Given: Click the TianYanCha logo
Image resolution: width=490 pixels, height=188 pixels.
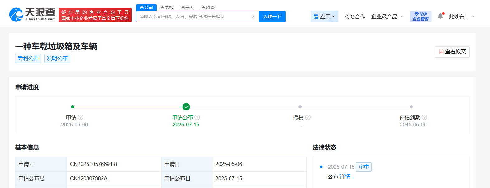Looking at the screenshot, I should pos(32,15).
